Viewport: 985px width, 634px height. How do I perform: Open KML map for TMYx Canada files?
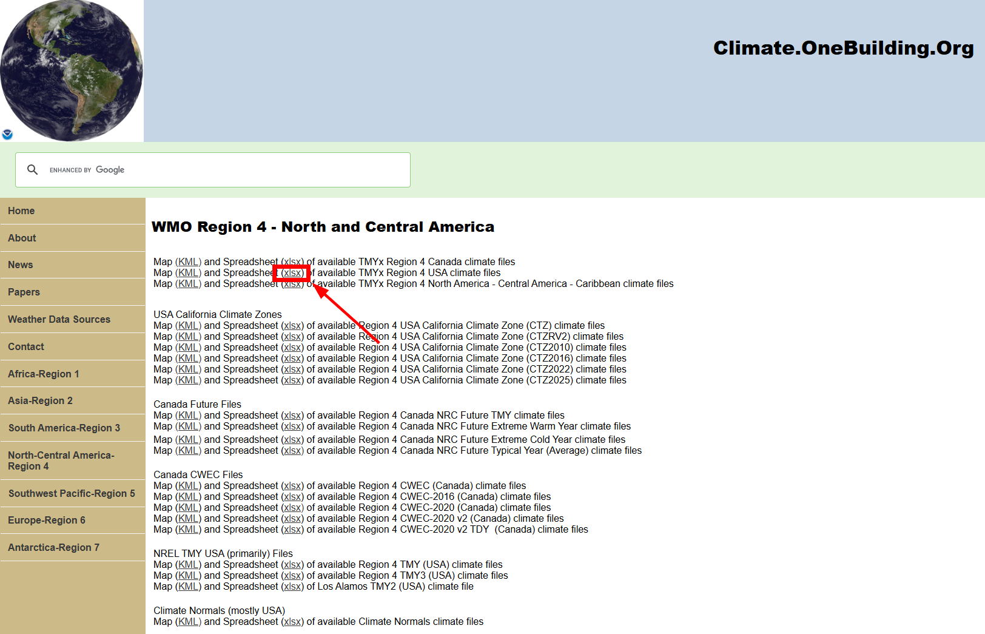click(188, 262)
